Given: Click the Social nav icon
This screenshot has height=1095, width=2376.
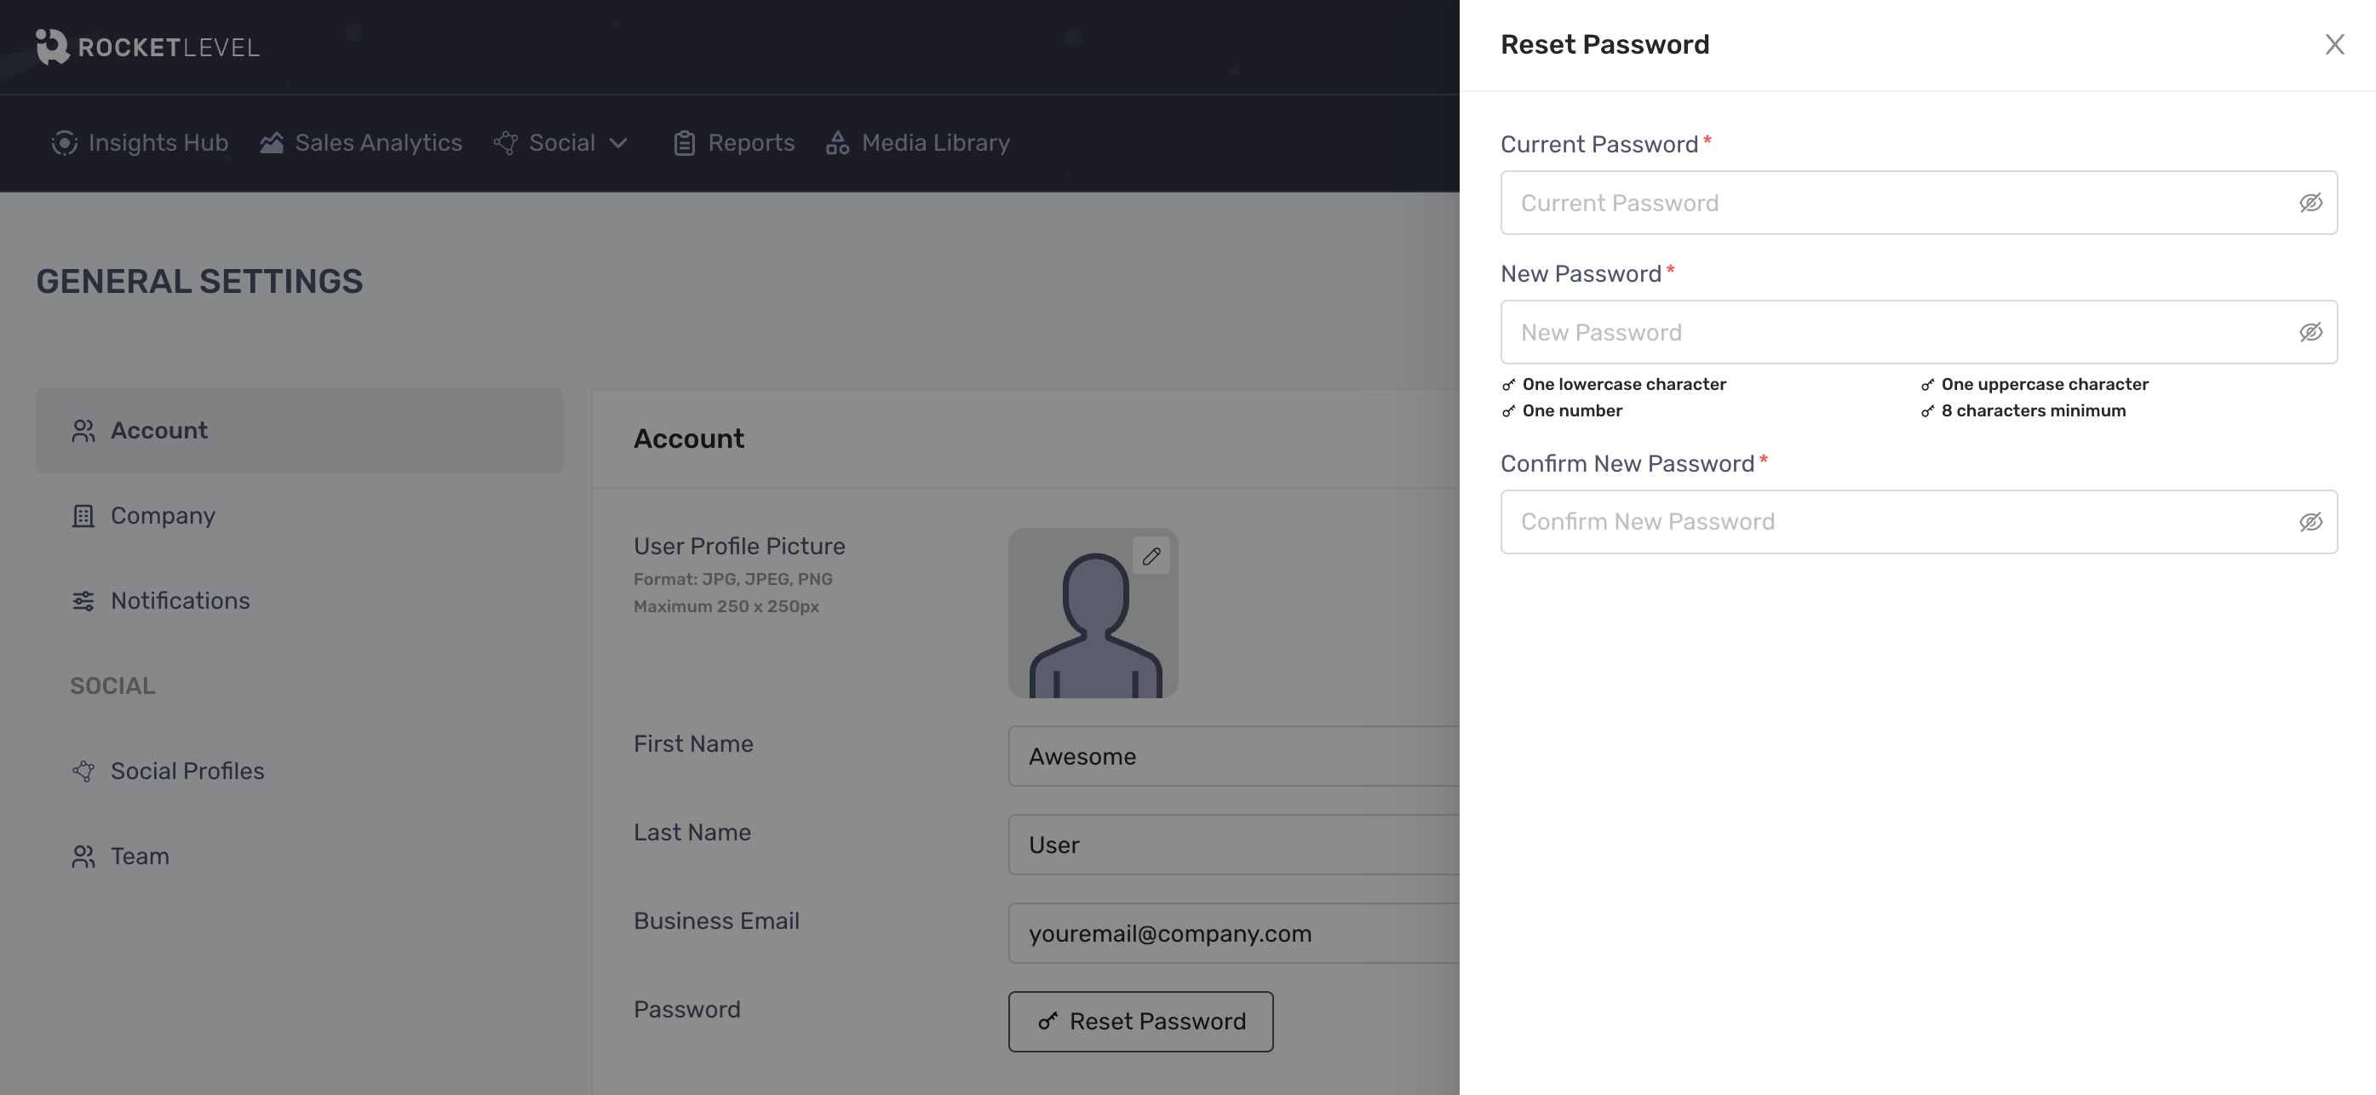Looking at the screenshot, I should [506, 143].
